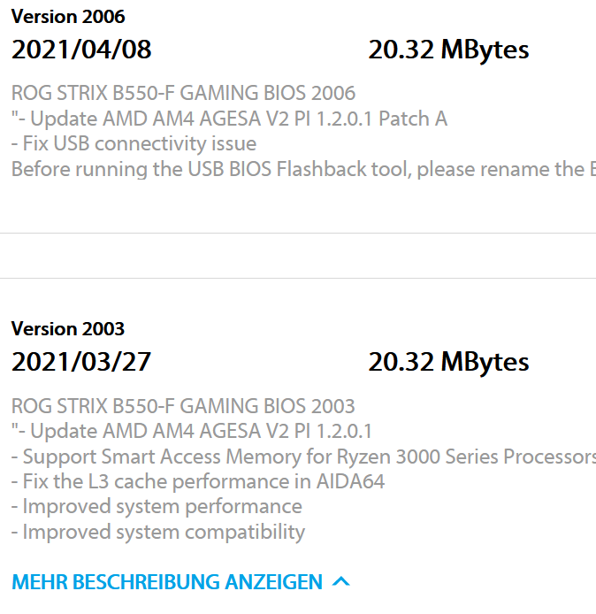Click the USB BIOS Flashback tool instruction line
The width and height of the screenshot is (596, 614).
[x=303, y=170]
